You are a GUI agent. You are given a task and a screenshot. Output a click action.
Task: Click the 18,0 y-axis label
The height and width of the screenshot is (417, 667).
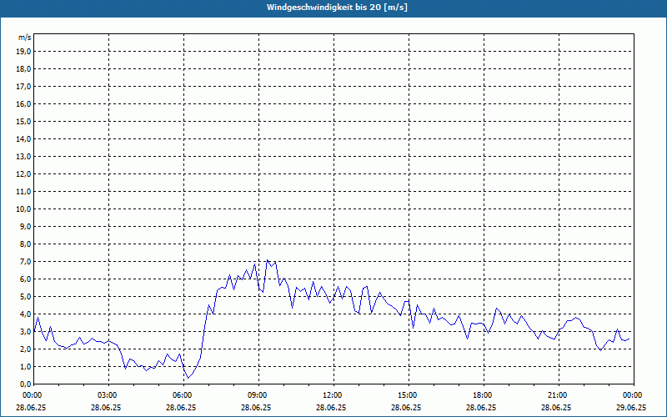pos(23,69)
